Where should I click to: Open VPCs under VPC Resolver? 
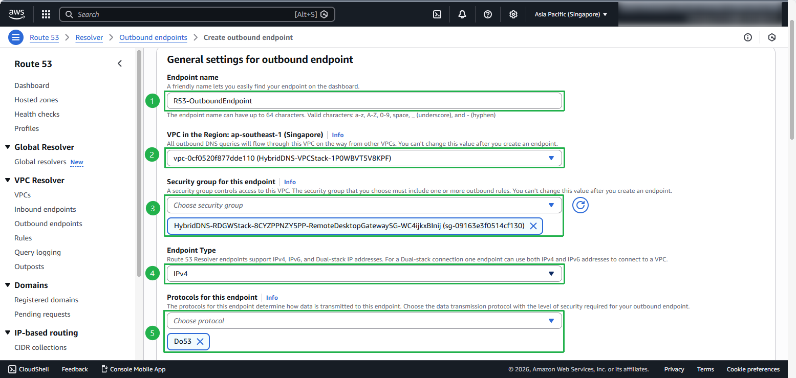point(23,195)
